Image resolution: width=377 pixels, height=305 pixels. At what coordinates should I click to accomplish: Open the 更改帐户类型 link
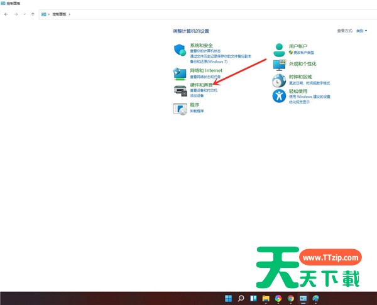pos(303,52)
